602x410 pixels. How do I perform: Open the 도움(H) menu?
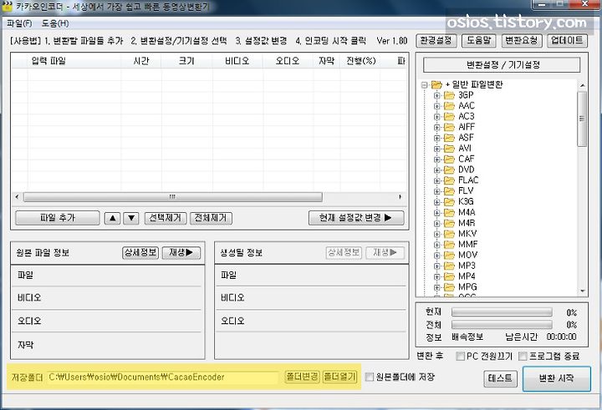pyautogui.click(x=55, y=23)
